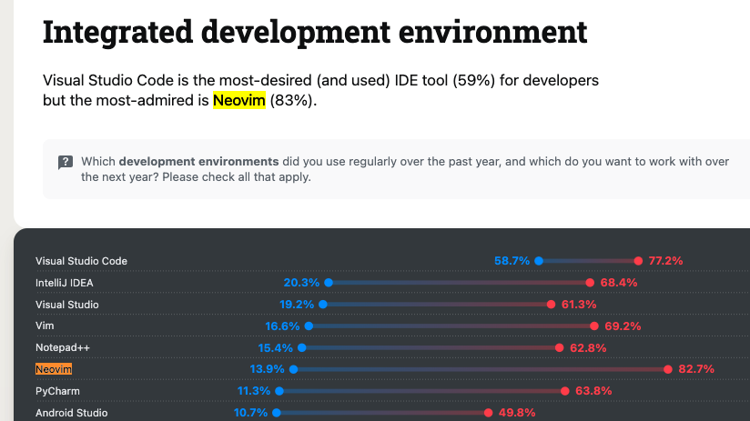Click the Vim row label
Viewport: 750px width, 421px height.
45,326
